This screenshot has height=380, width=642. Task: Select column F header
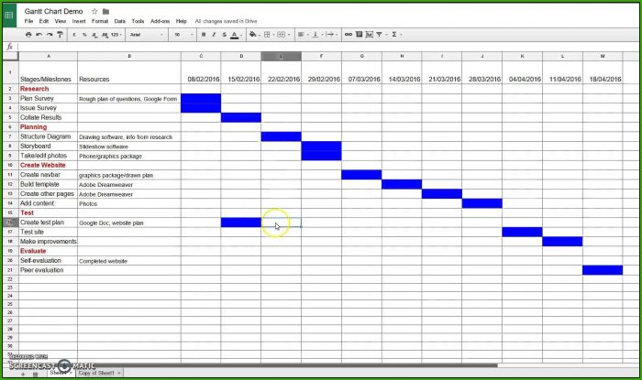tap(321, 56)
